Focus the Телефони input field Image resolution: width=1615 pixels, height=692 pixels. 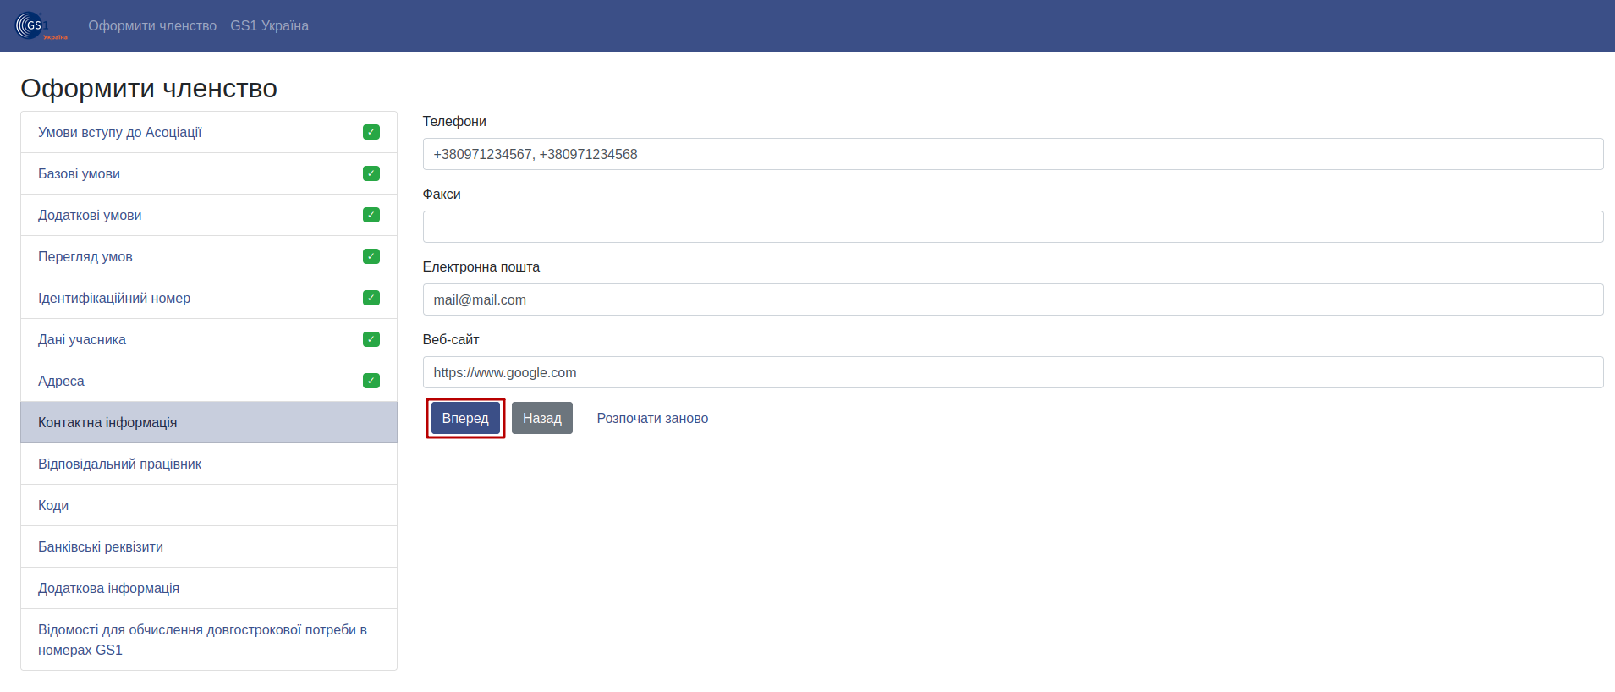coord(1013,154)
